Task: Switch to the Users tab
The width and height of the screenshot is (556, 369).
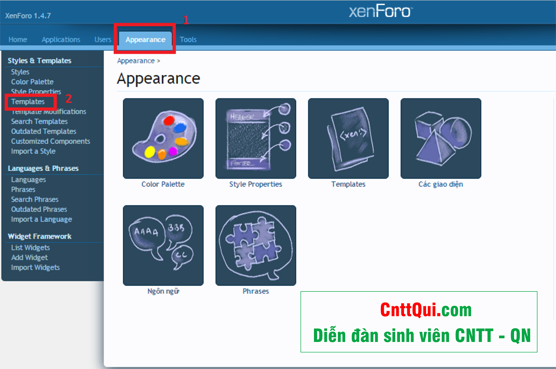Action: pos(103,40)
